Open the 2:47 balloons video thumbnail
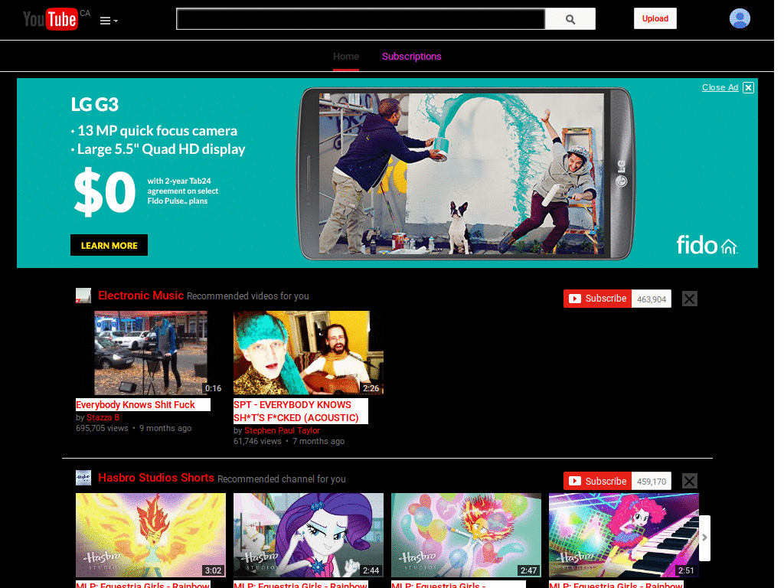 coord(466,535)
